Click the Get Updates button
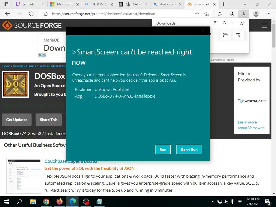The height and width of the screenshot is (207, 276). click(x=17, y=120)
